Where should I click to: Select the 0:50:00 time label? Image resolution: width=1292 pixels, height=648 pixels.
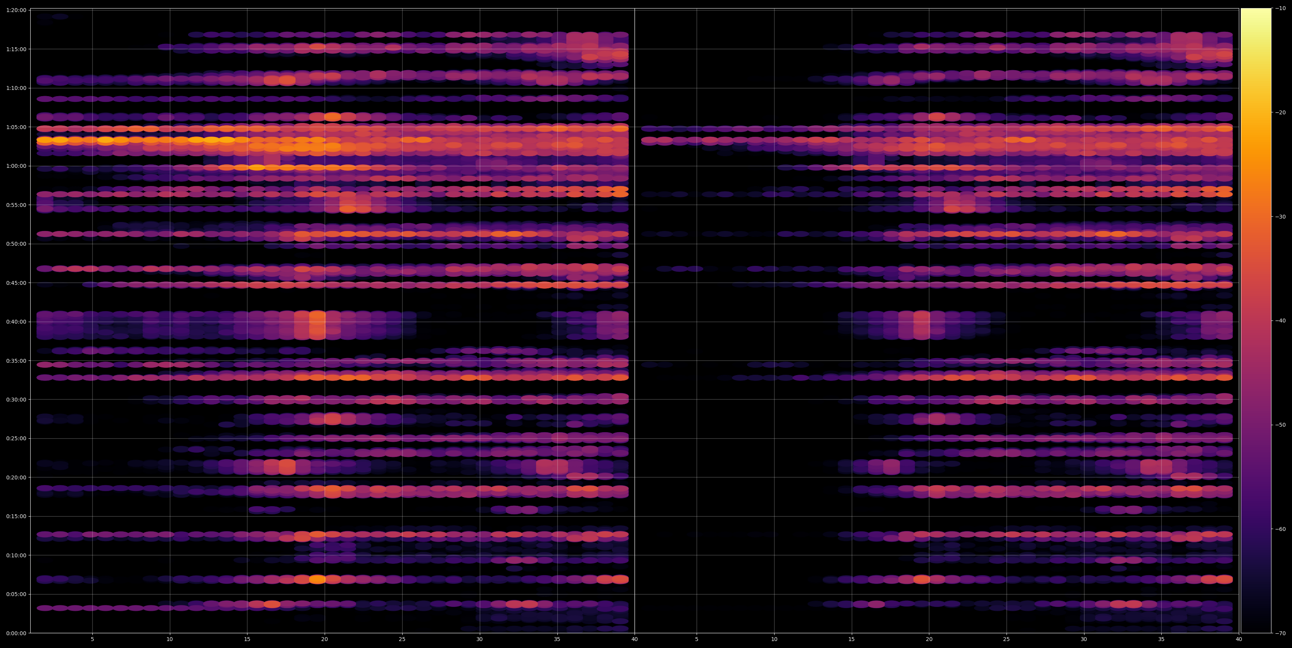16,244
